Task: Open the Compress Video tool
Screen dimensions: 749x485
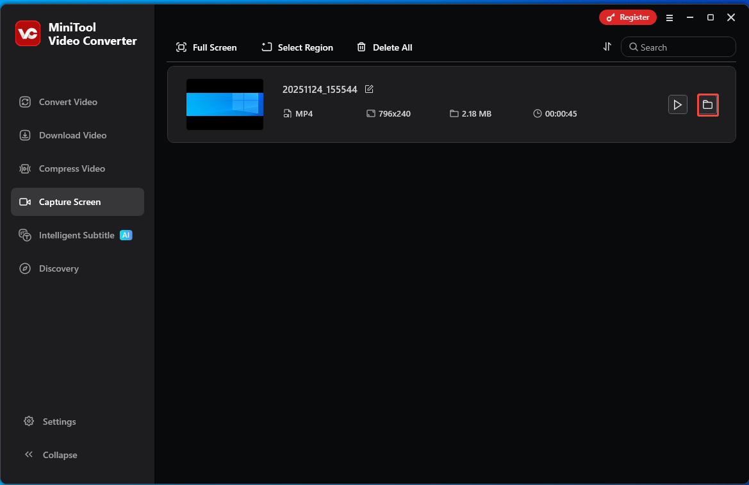Action: pos(72,169)
